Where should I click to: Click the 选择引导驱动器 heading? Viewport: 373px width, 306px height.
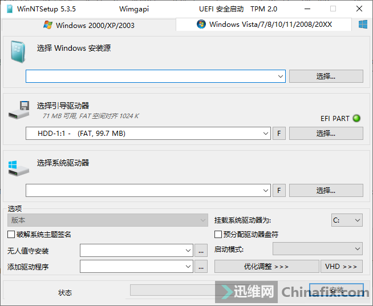tap(63, 106)
